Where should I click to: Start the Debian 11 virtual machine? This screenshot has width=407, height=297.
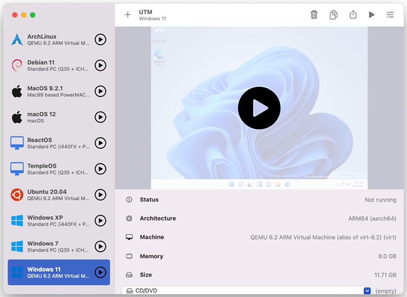pos(100,66)
